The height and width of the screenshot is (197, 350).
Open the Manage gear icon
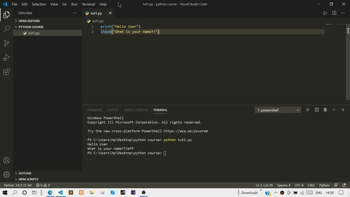[7, 175]
